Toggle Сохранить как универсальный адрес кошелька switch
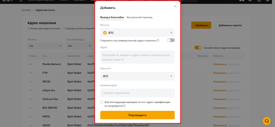Image resolution: width=275 pixels, height=127 pixels. tap(171, 40)
